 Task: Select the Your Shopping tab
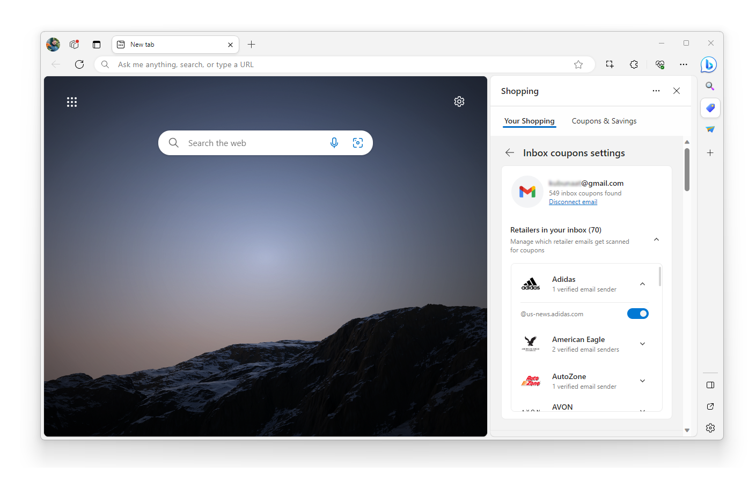pos(529,121)
